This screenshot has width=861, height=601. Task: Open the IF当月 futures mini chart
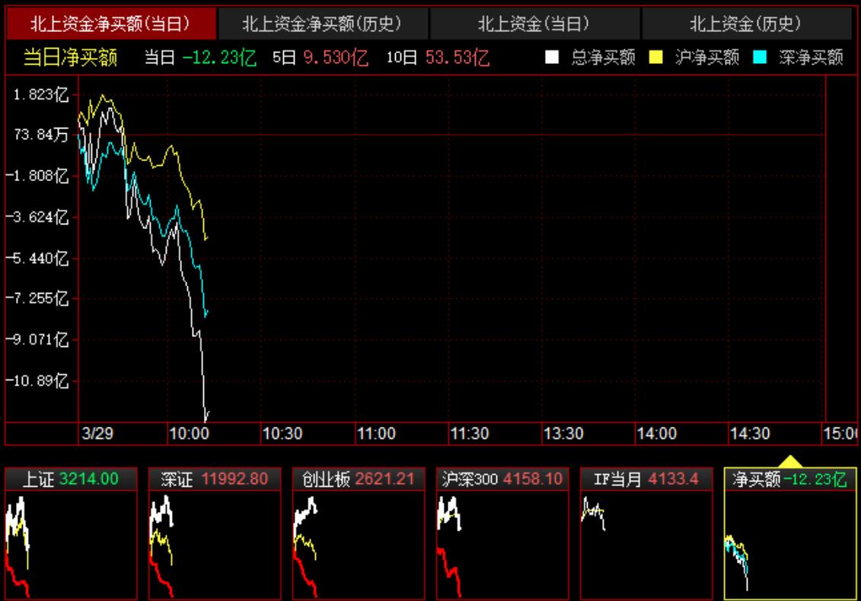pyautogui.click(x=646, y=533)
